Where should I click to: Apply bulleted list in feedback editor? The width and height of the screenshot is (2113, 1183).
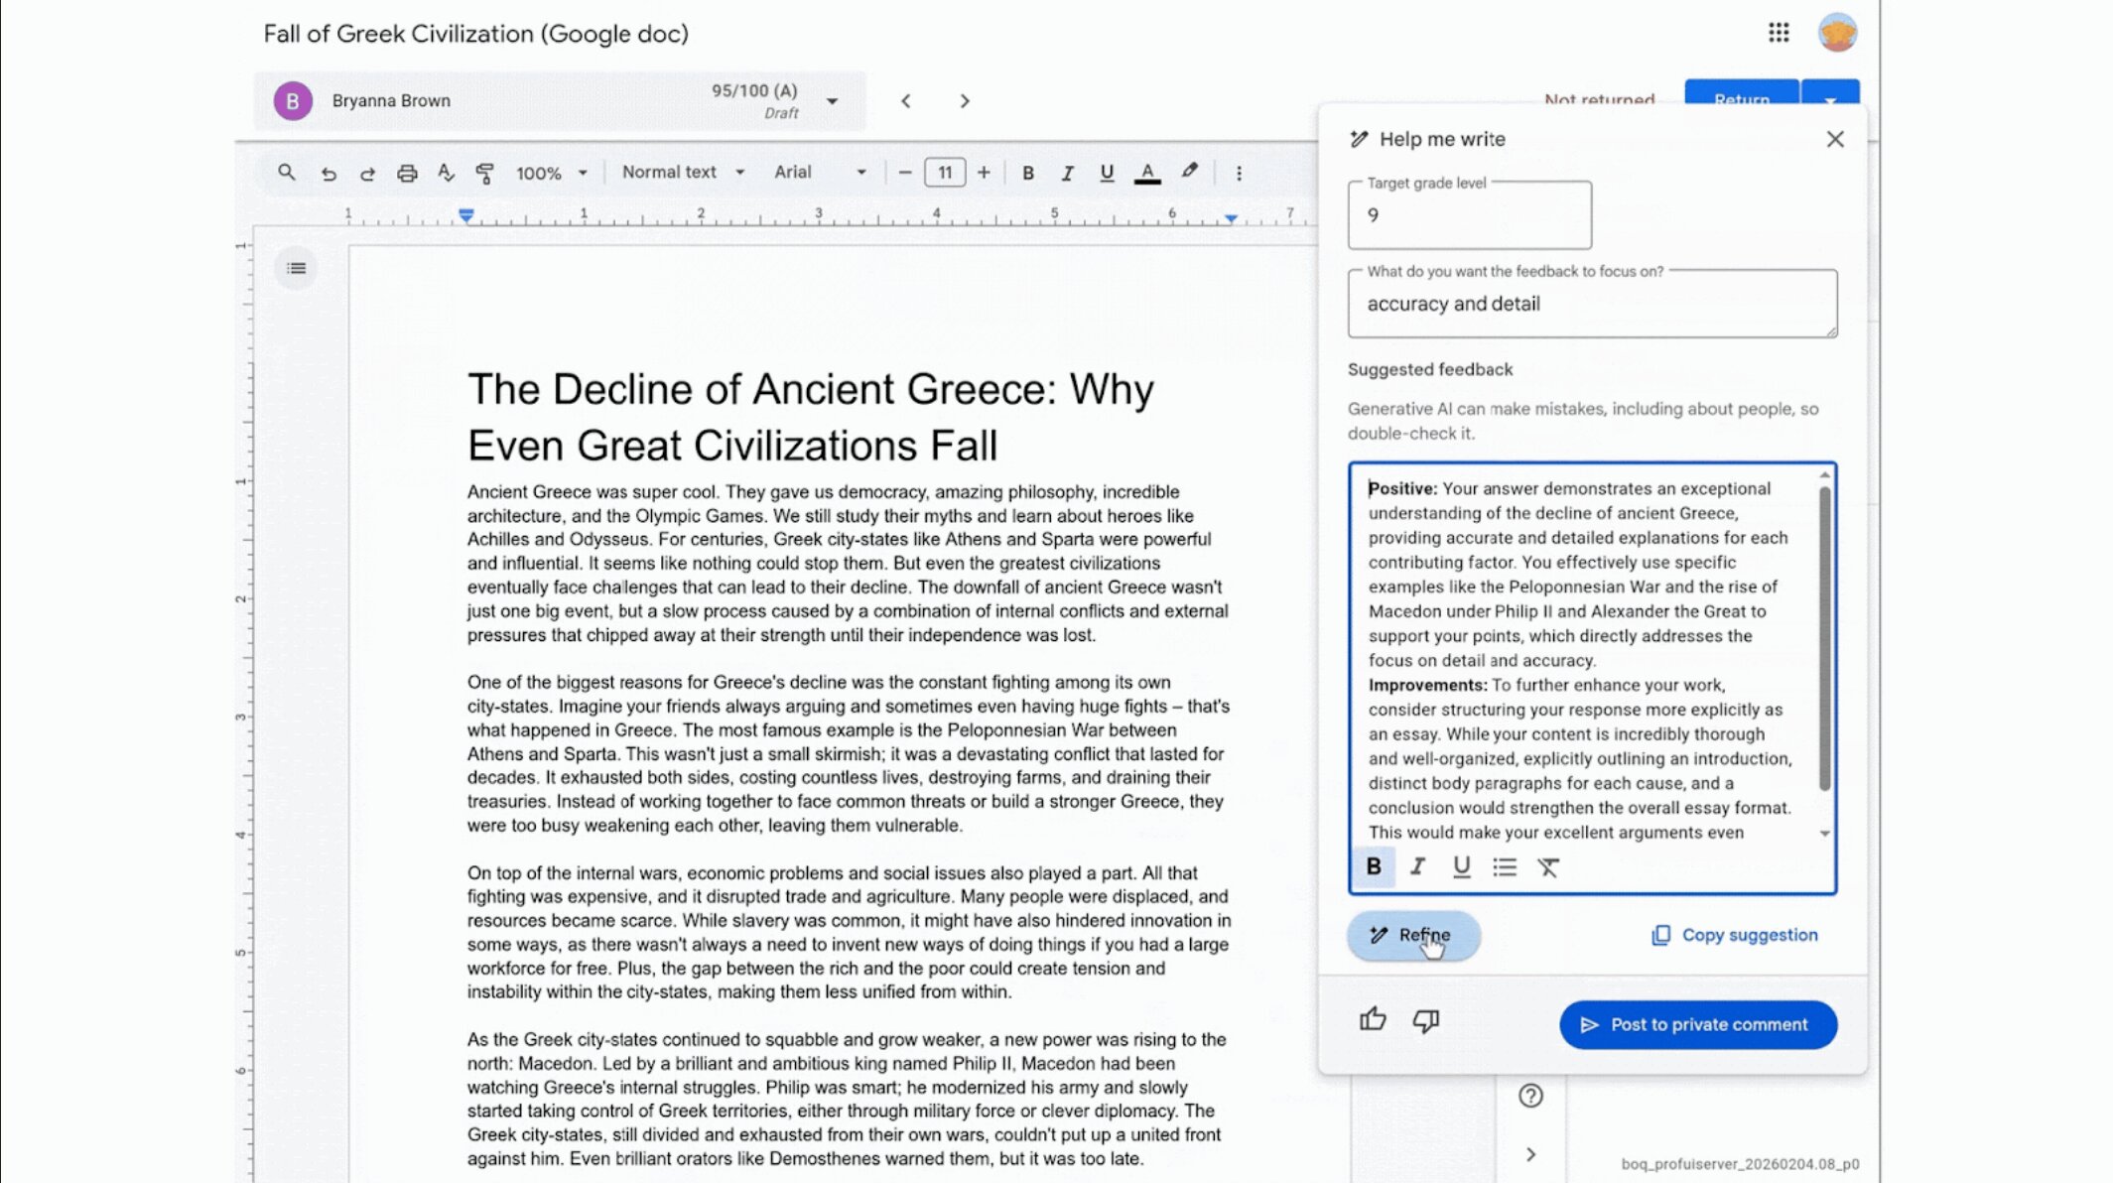tap(1505, 866)
